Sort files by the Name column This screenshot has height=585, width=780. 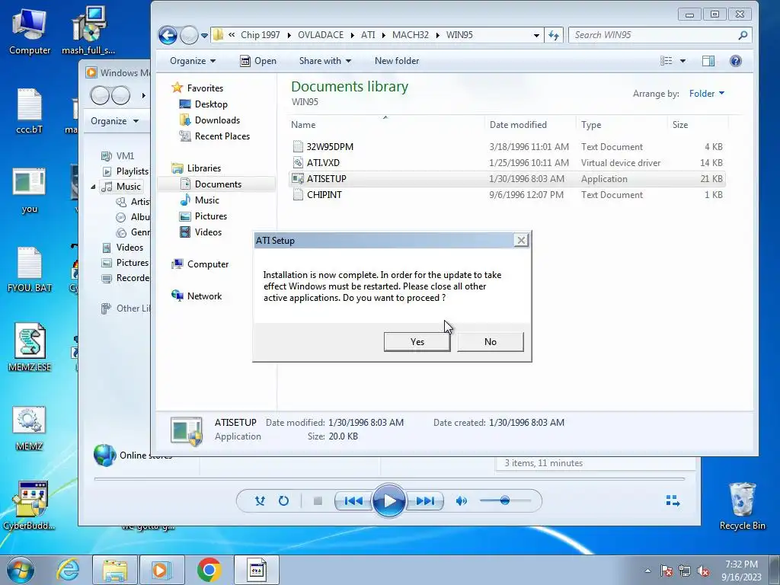point(386,125)
